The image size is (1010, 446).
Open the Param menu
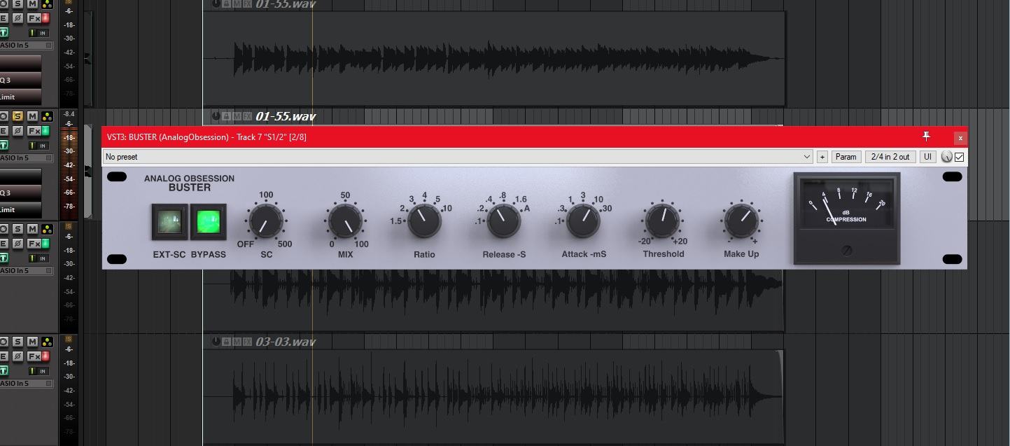[x=846, y=157]
